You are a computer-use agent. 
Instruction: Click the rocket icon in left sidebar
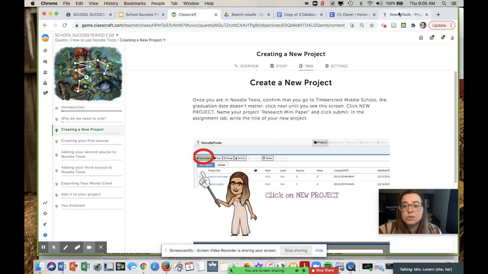click(x=45, y=224)
